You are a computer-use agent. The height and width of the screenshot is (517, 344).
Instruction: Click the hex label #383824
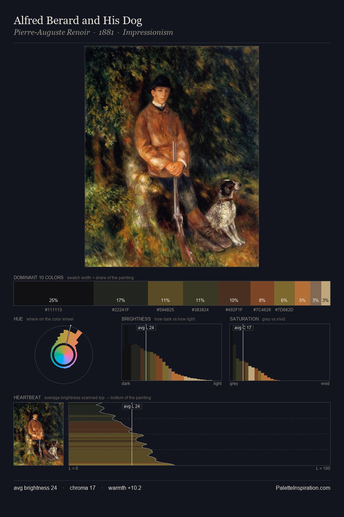pos(200,310)
